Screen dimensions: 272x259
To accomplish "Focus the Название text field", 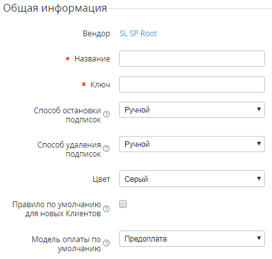I will [192, 59].
